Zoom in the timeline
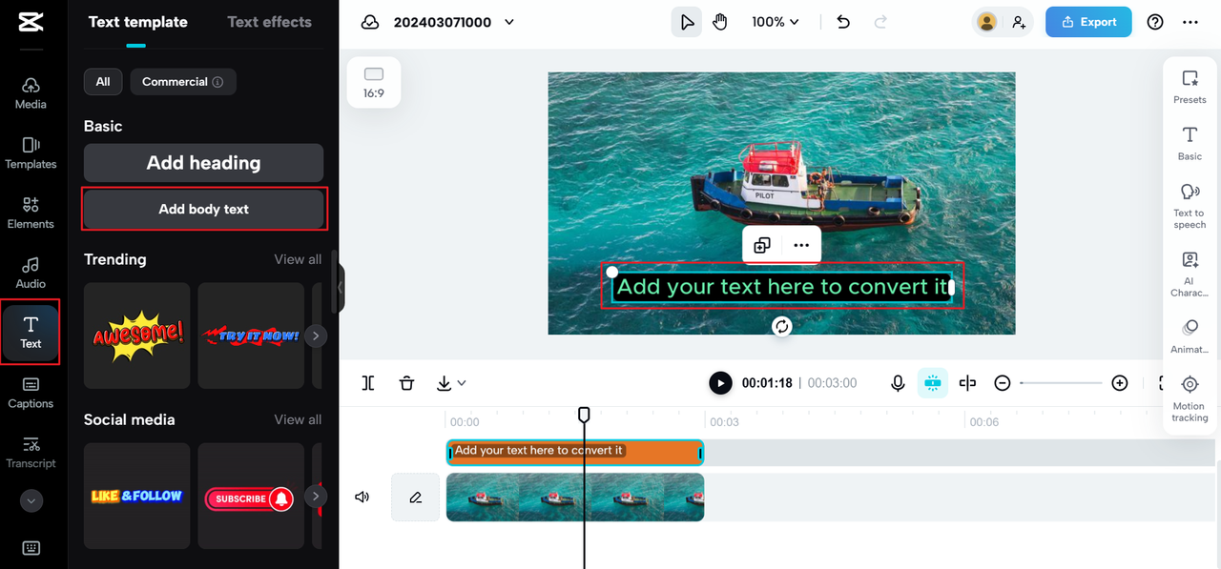 pyautogui.click(x=1120, y=383)
